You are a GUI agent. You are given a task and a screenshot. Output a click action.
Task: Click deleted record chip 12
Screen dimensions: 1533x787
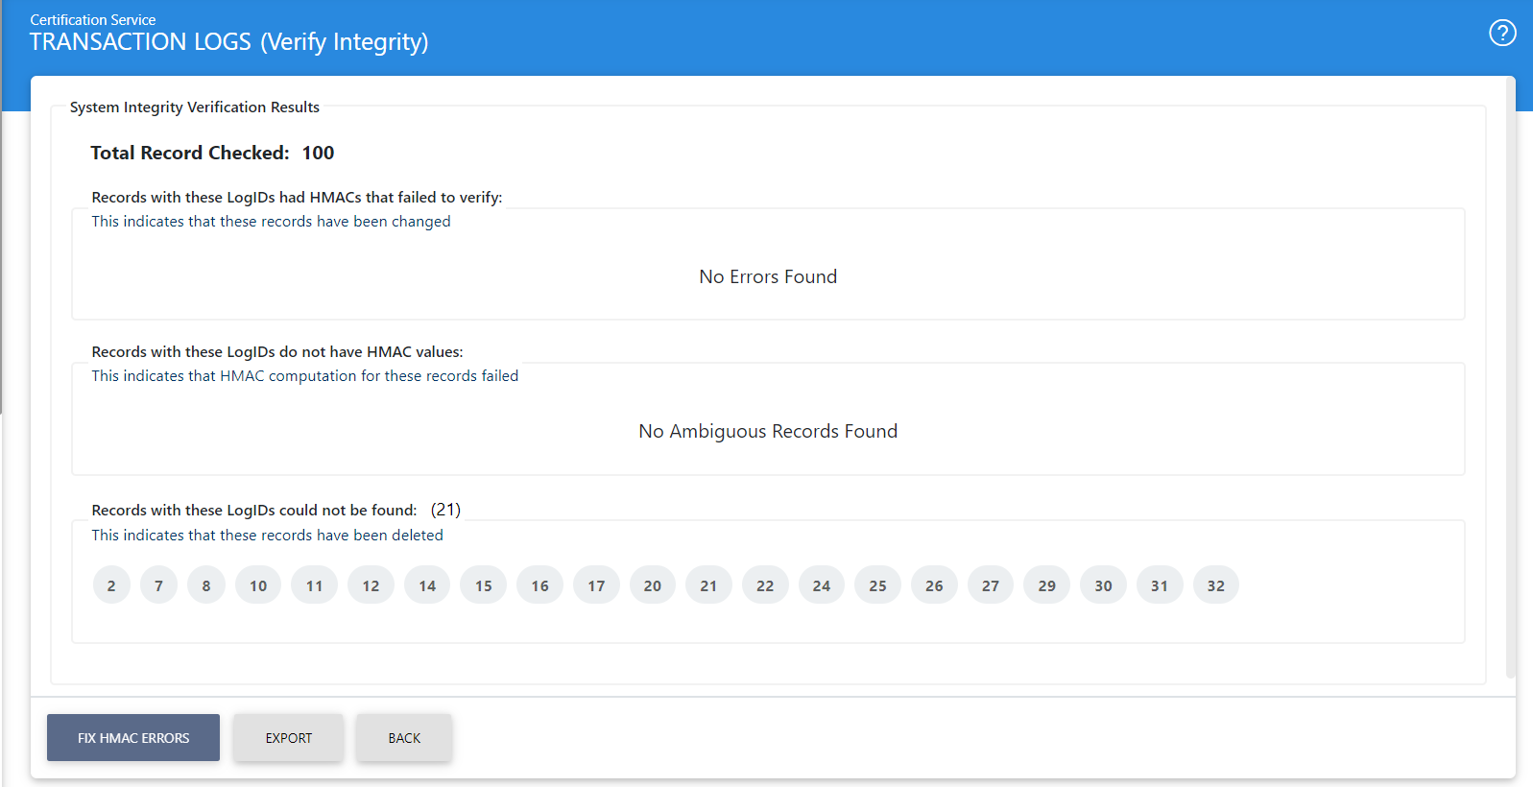tap(371, 585)
